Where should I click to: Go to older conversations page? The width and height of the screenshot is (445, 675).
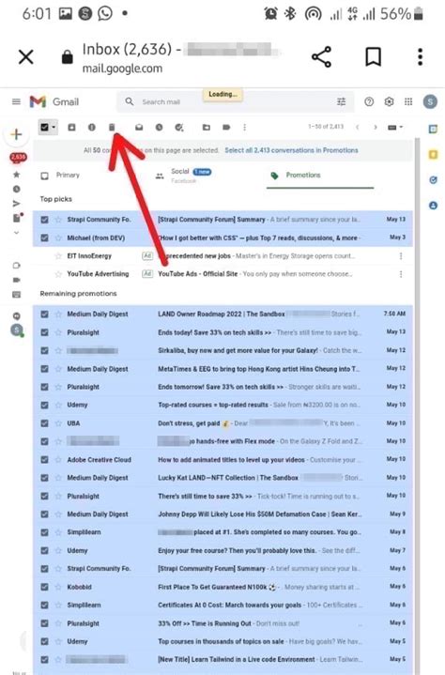coord(376,127)
